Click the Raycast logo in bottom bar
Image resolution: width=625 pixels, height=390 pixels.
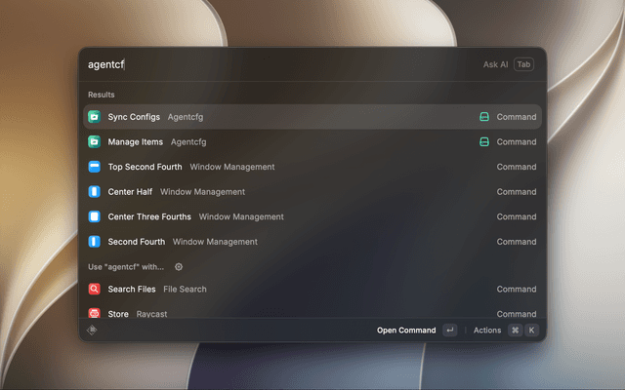point(92,330)
